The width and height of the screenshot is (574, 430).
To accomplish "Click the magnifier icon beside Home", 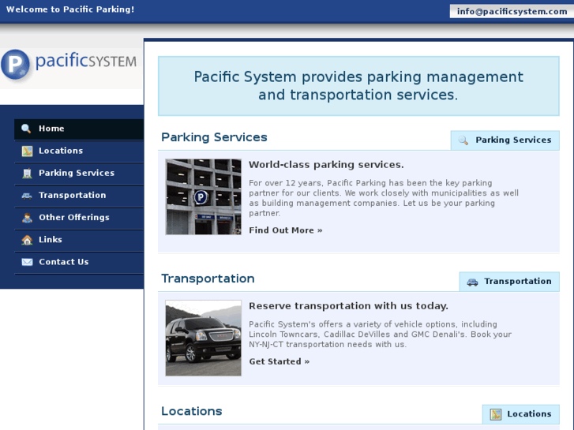I will click(x=26, y=129).
